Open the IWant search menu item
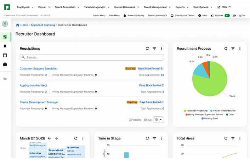Viewport: 250px width, 165px height. pyautogui.click(x=224, y=7)
